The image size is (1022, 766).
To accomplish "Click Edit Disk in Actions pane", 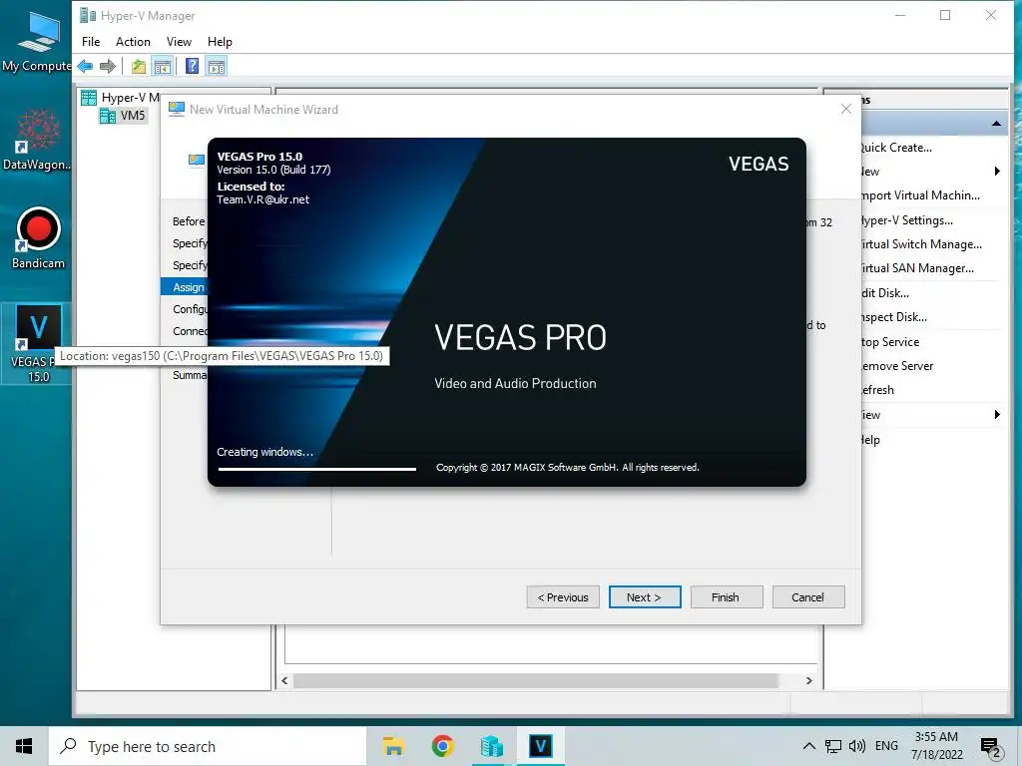I will click(x=885, y=293).
